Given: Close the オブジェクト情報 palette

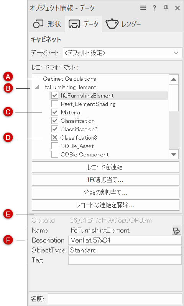Looking at the screenshot, I should [177, 8].
